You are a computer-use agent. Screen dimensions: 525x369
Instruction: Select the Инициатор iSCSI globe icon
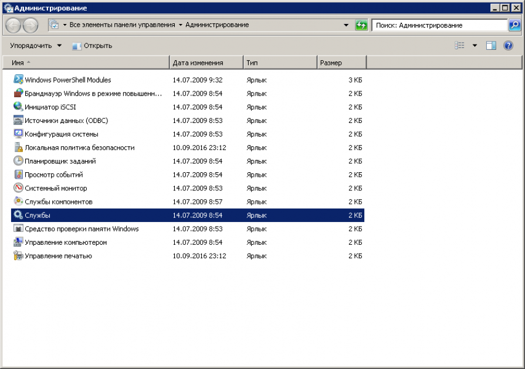18,107
